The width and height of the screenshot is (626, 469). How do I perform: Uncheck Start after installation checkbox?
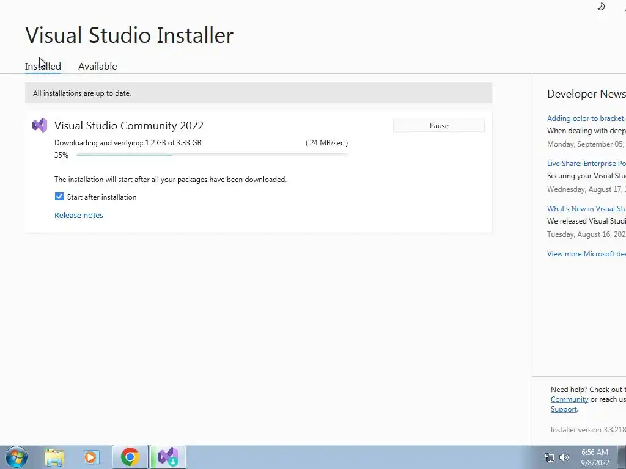click(x=59, y=197)
